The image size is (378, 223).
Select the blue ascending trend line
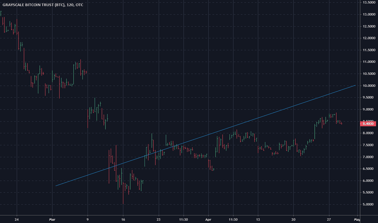[x=206, y=135]
